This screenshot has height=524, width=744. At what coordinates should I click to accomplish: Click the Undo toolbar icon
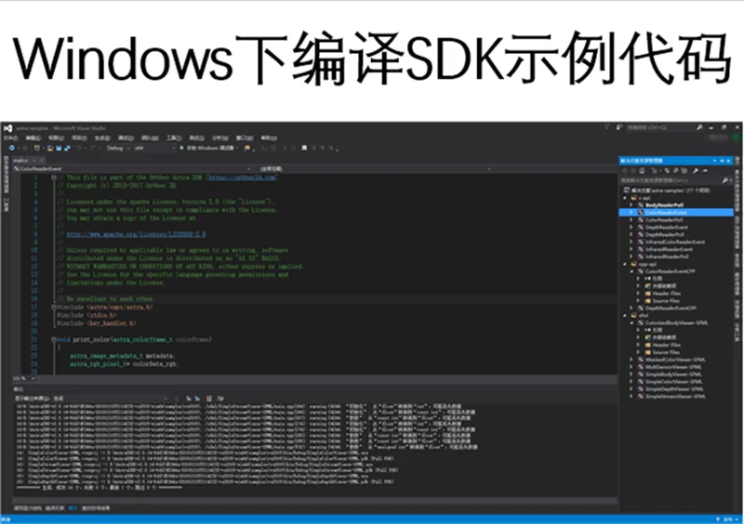pyautogui.click(x=79, y=149)
